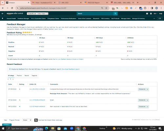Open the mail messages icon
Screen dimensions: 164x131
[x=147, y=13]
